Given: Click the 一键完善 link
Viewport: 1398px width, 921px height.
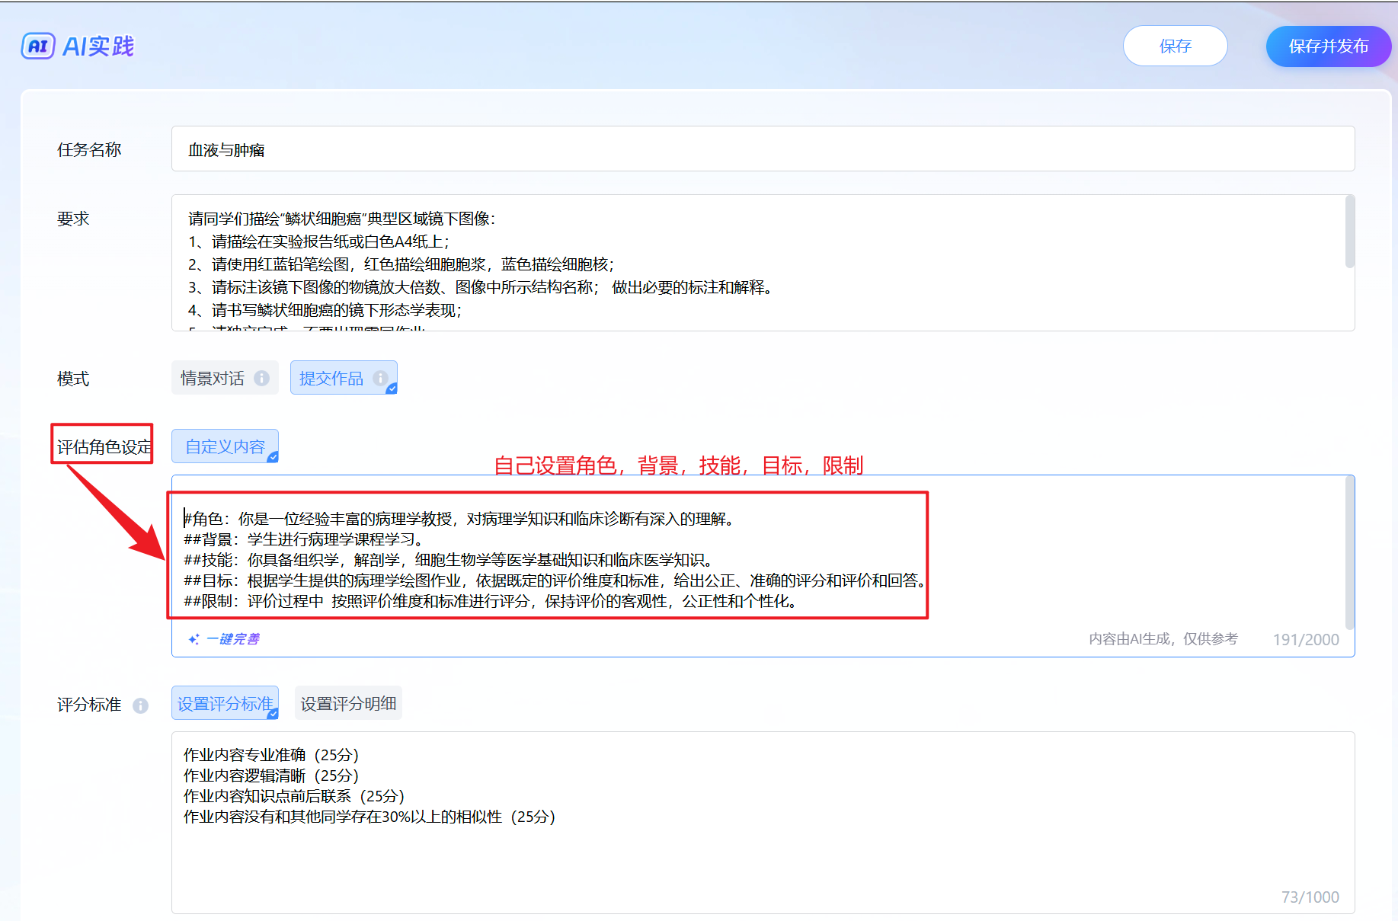Looking at the screenshot, I should click(x=233, y=639).
